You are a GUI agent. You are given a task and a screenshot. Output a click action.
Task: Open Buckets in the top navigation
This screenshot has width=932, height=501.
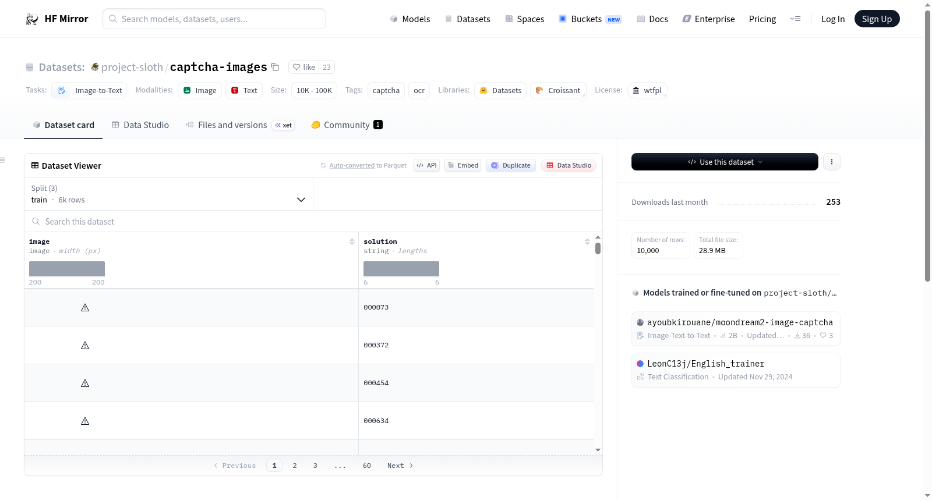pos(590,19)
